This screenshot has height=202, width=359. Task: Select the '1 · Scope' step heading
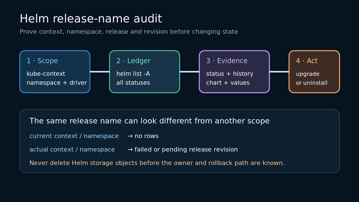click(x=42, y=61)
